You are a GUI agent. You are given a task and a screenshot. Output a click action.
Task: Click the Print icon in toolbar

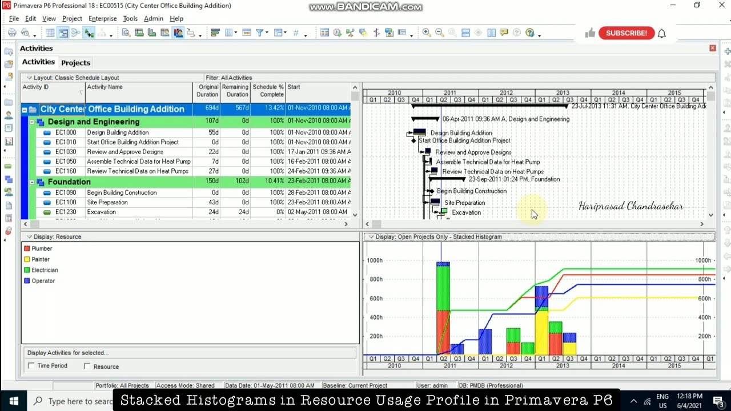click(12, 33)
